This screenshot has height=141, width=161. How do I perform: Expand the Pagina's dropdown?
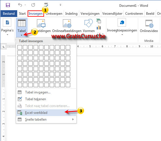click(x=7, y=35)
